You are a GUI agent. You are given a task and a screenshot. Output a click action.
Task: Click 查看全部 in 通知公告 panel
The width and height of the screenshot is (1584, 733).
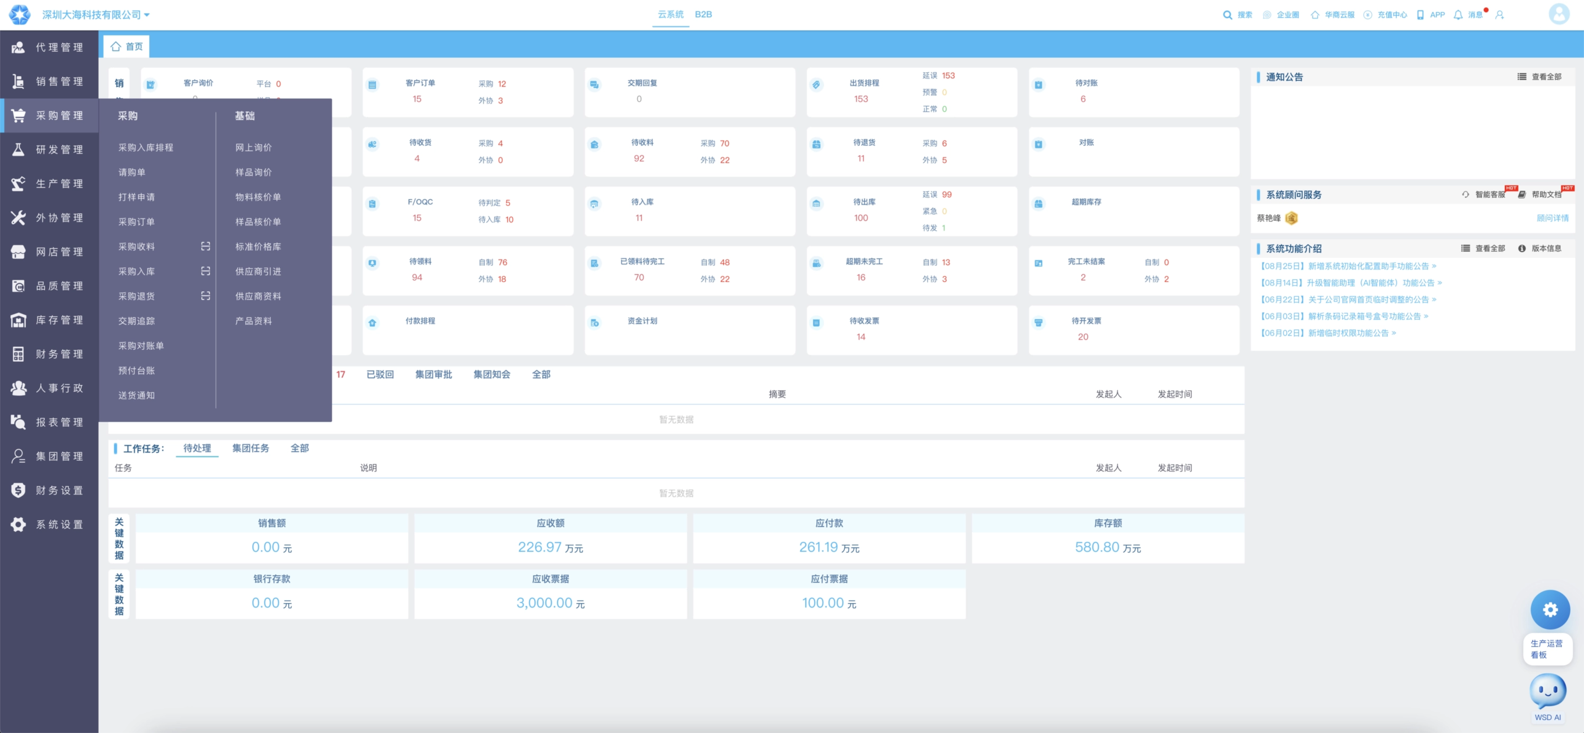pyautogui.click(x=1539, y=77)
